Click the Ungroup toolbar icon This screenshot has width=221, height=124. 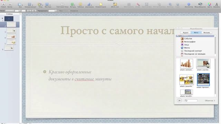click(159, 4)
